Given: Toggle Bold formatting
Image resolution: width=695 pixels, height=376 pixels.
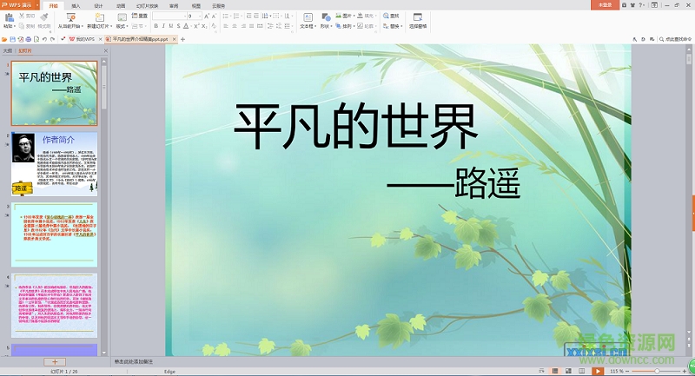Looking at the screenshot, I should coord(156,26).
